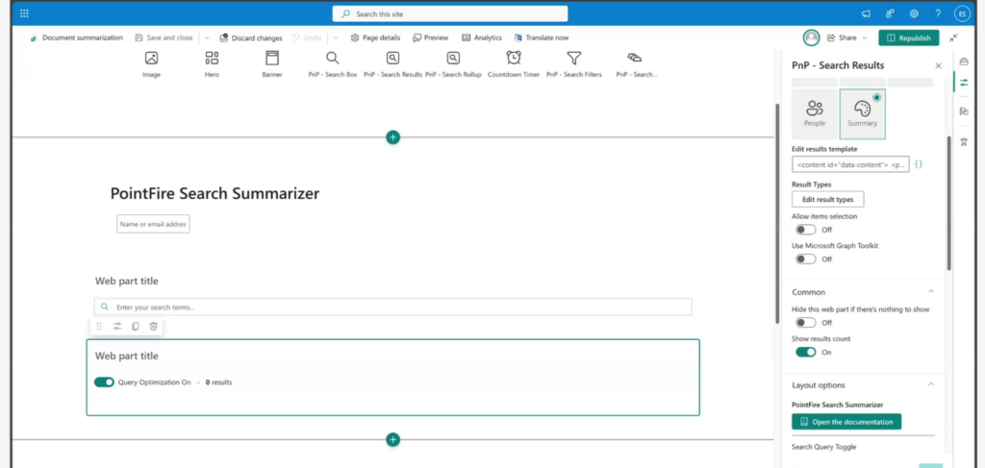Choose the Banner web part icon
This screenshot has height=468, width=985.
[x=272, y=59]
